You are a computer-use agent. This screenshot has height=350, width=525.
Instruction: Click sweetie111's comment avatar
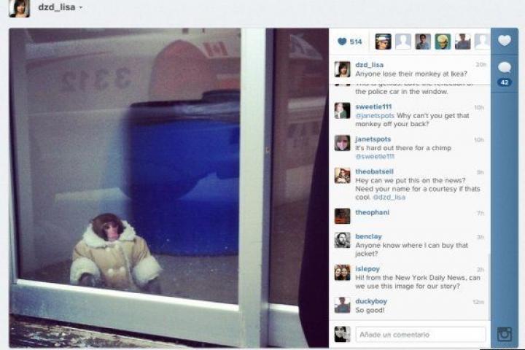[342, 111]
